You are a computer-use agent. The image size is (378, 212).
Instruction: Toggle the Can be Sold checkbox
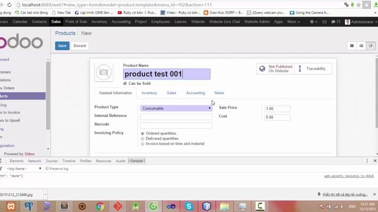pyautogui.click(x=125, y=84)
